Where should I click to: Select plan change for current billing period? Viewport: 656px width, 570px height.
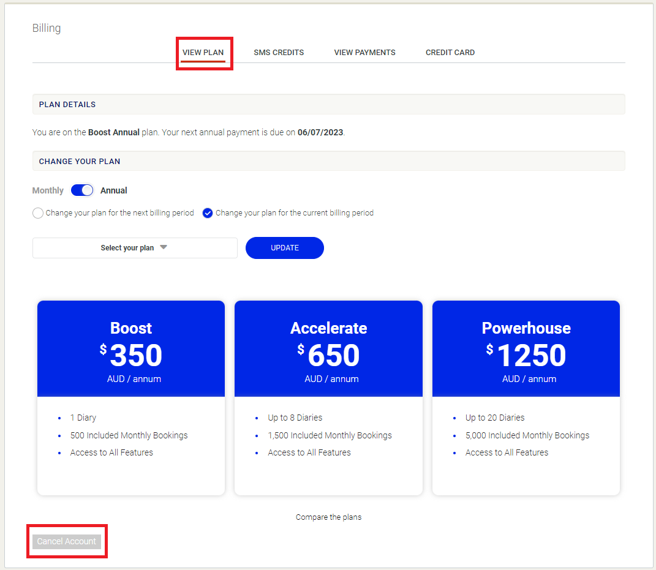coord(207,213)
